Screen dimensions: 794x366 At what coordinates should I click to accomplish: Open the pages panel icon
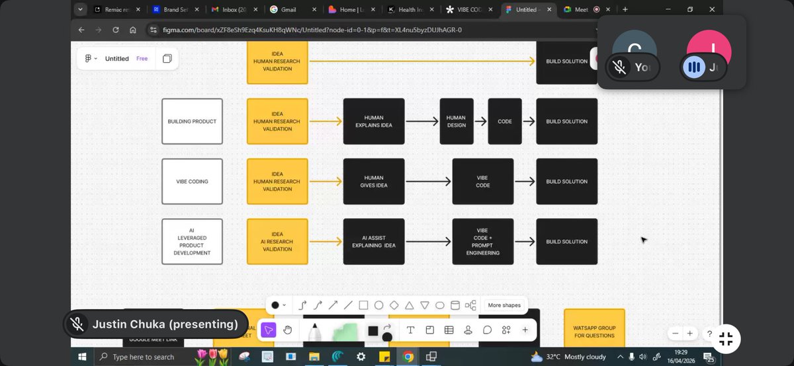point(167,59)
